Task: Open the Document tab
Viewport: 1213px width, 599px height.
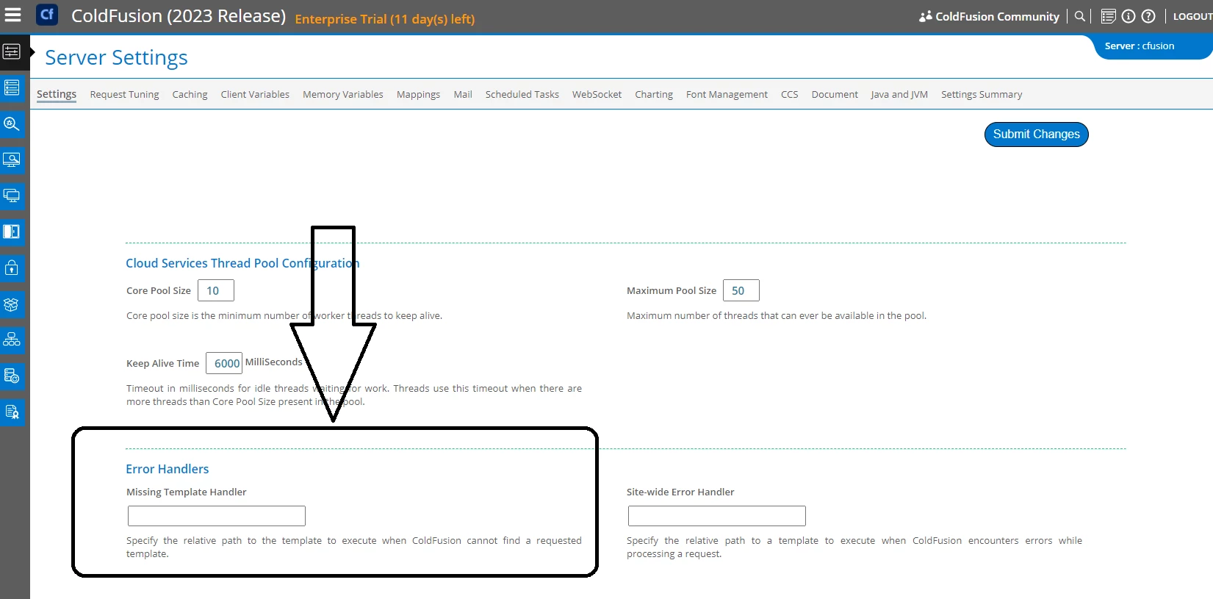Action: pyautogui.click(x=835, y=94)
